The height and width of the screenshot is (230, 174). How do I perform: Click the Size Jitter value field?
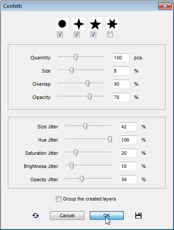128,127
